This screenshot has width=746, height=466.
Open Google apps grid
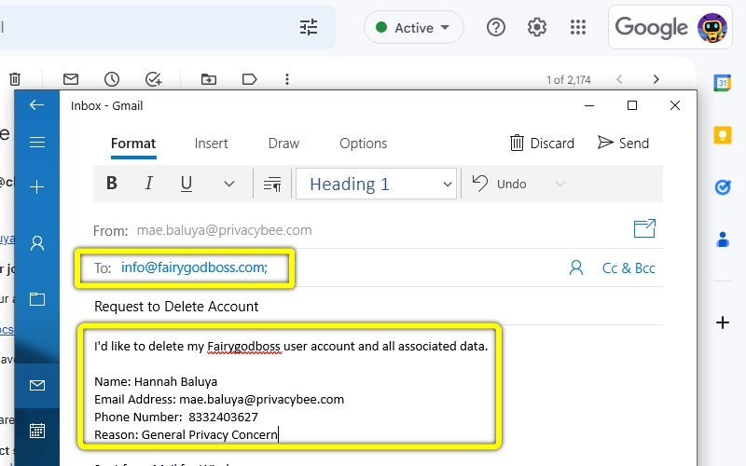coord(577,28)
